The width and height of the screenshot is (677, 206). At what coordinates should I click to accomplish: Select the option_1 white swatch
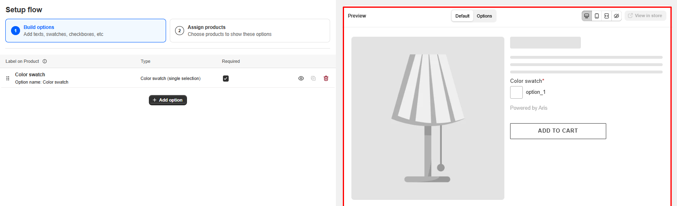(x=516, y=92)
